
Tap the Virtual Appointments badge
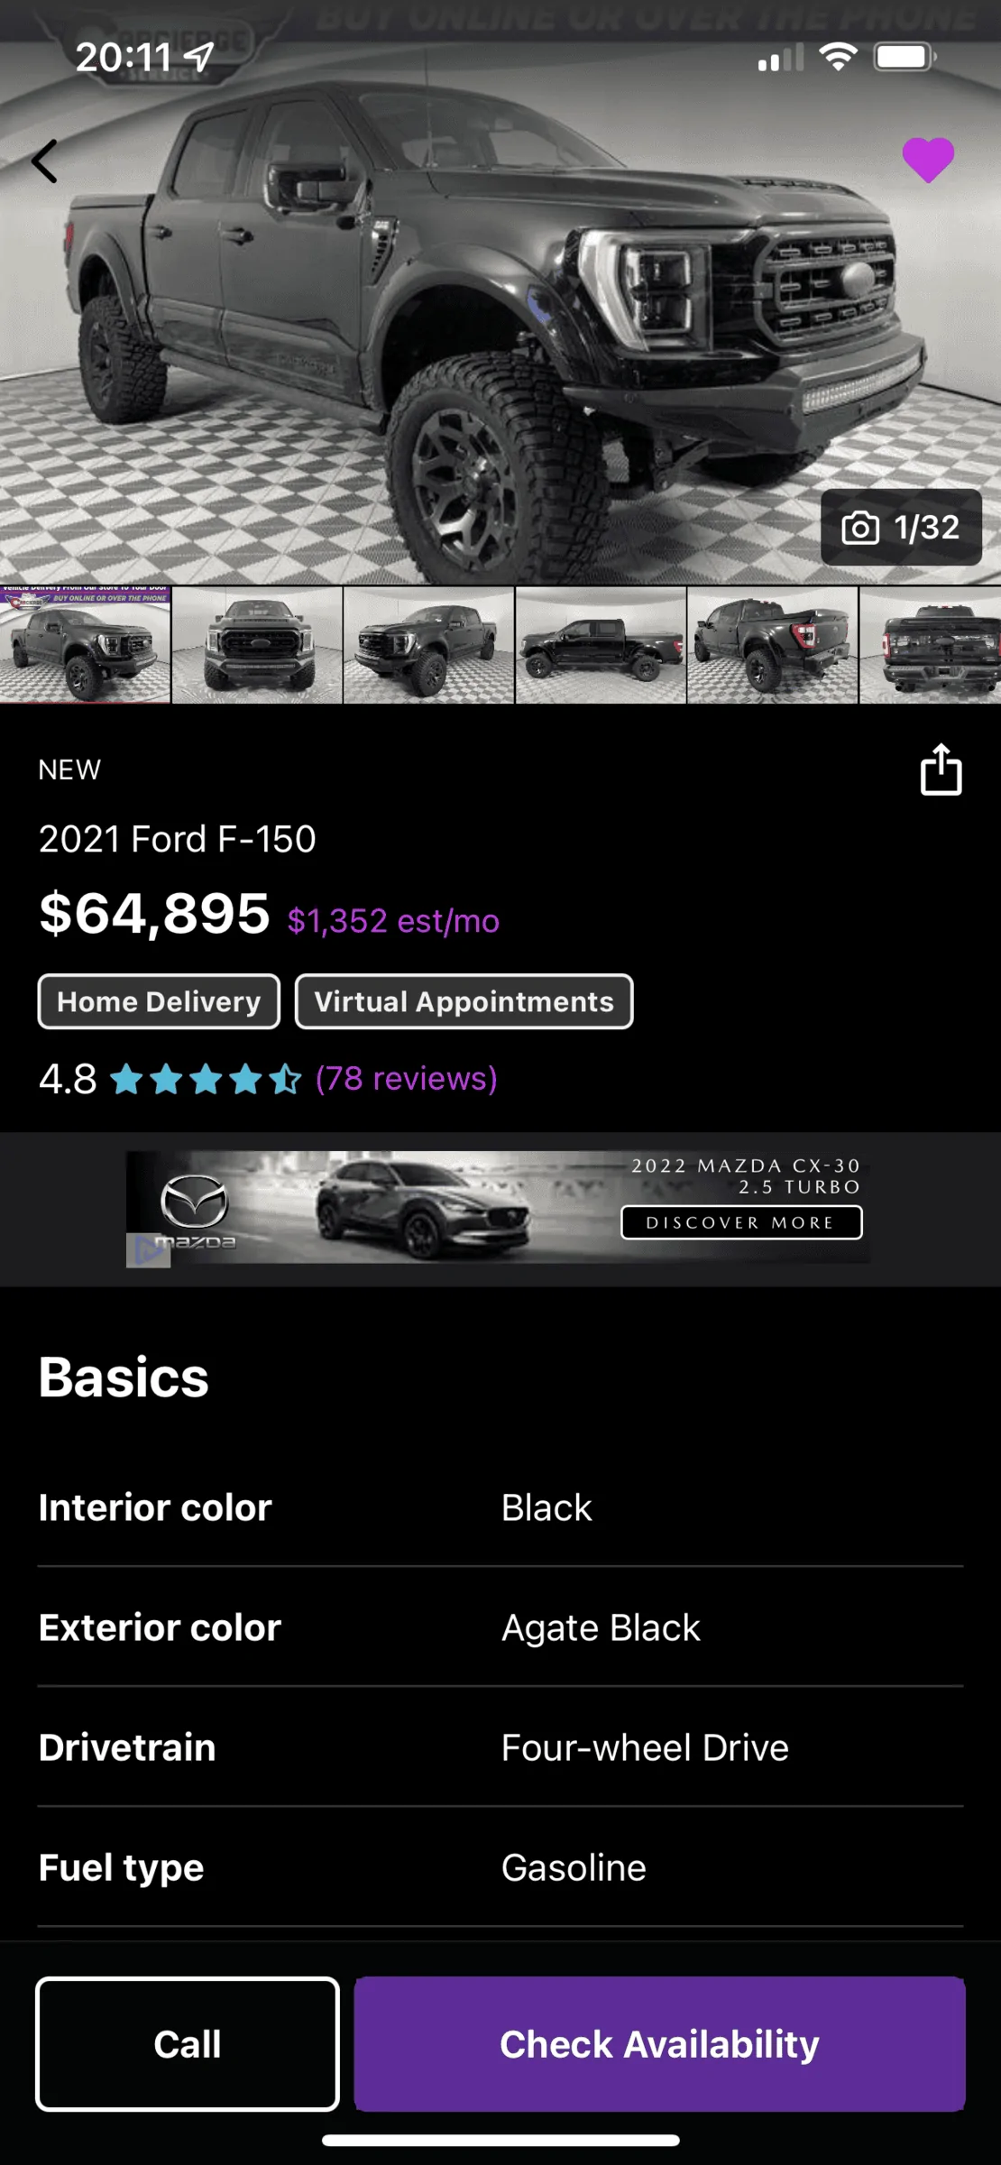tap(464, 1001)
